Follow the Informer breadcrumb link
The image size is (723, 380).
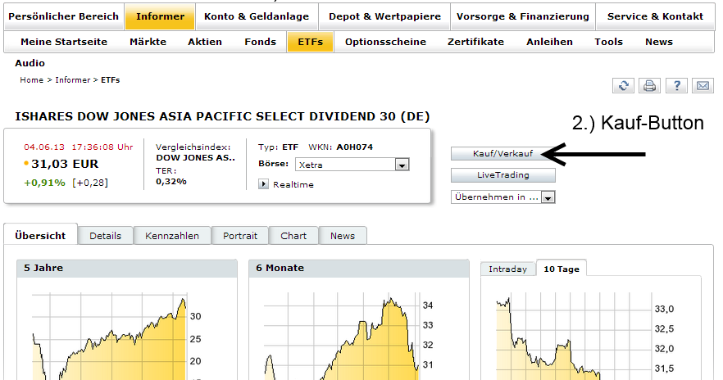pos(73,79)
